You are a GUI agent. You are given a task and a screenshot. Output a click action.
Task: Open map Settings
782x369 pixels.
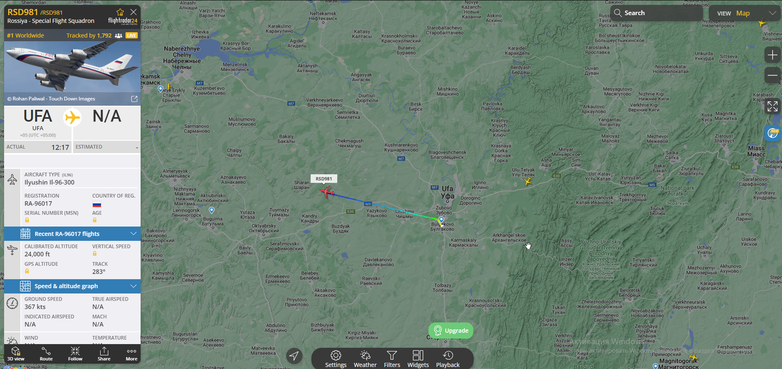tap(336, 359)
